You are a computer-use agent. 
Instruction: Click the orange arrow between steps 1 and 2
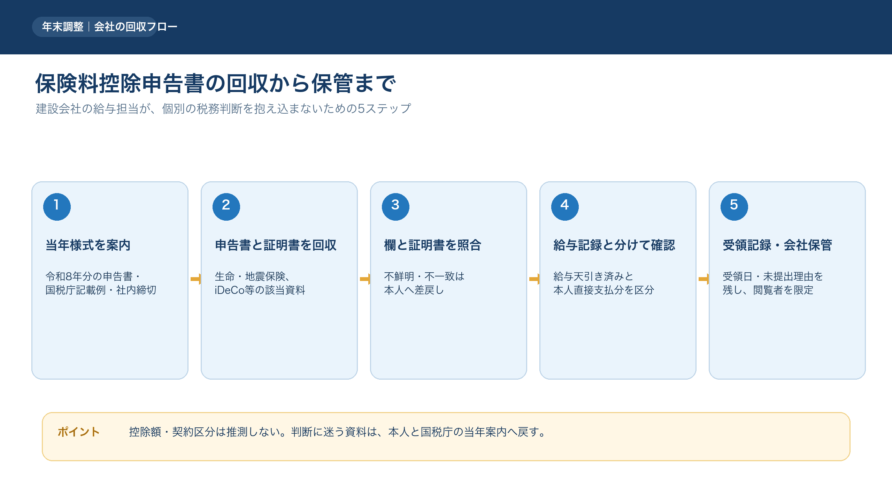pyautogui.click(x=195, y=279)
